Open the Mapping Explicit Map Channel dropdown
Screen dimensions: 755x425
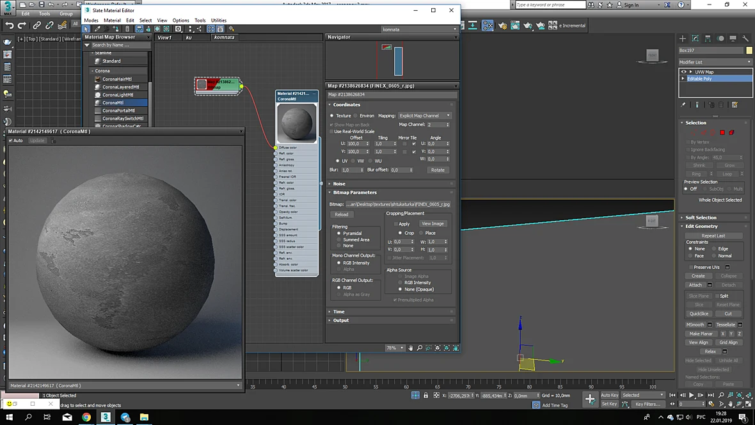click(424, 116)
